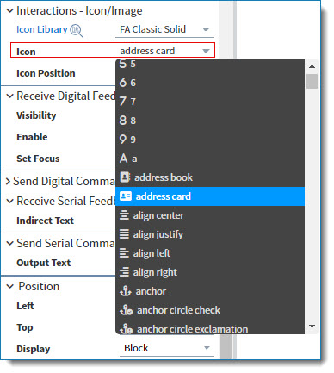Choose the 6 icon option
Screen dimensions: 334x373
210,83
